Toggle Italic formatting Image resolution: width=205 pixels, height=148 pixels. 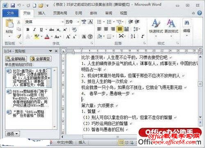coord(34,30)
